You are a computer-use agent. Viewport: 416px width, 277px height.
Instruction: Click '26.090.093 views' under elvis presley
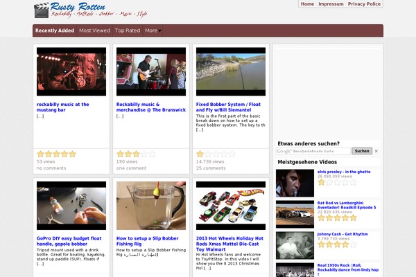tap(335, 177)
